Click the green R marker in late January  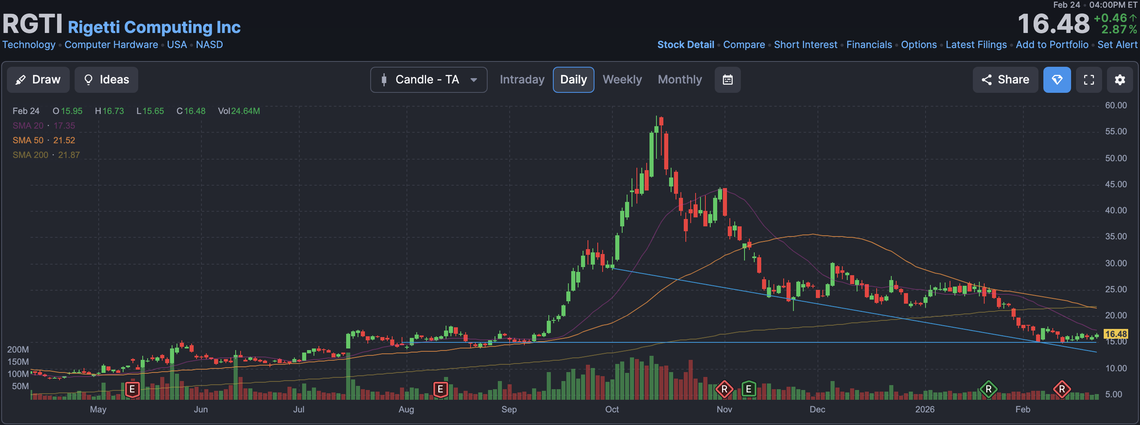[x=988, y=389]
